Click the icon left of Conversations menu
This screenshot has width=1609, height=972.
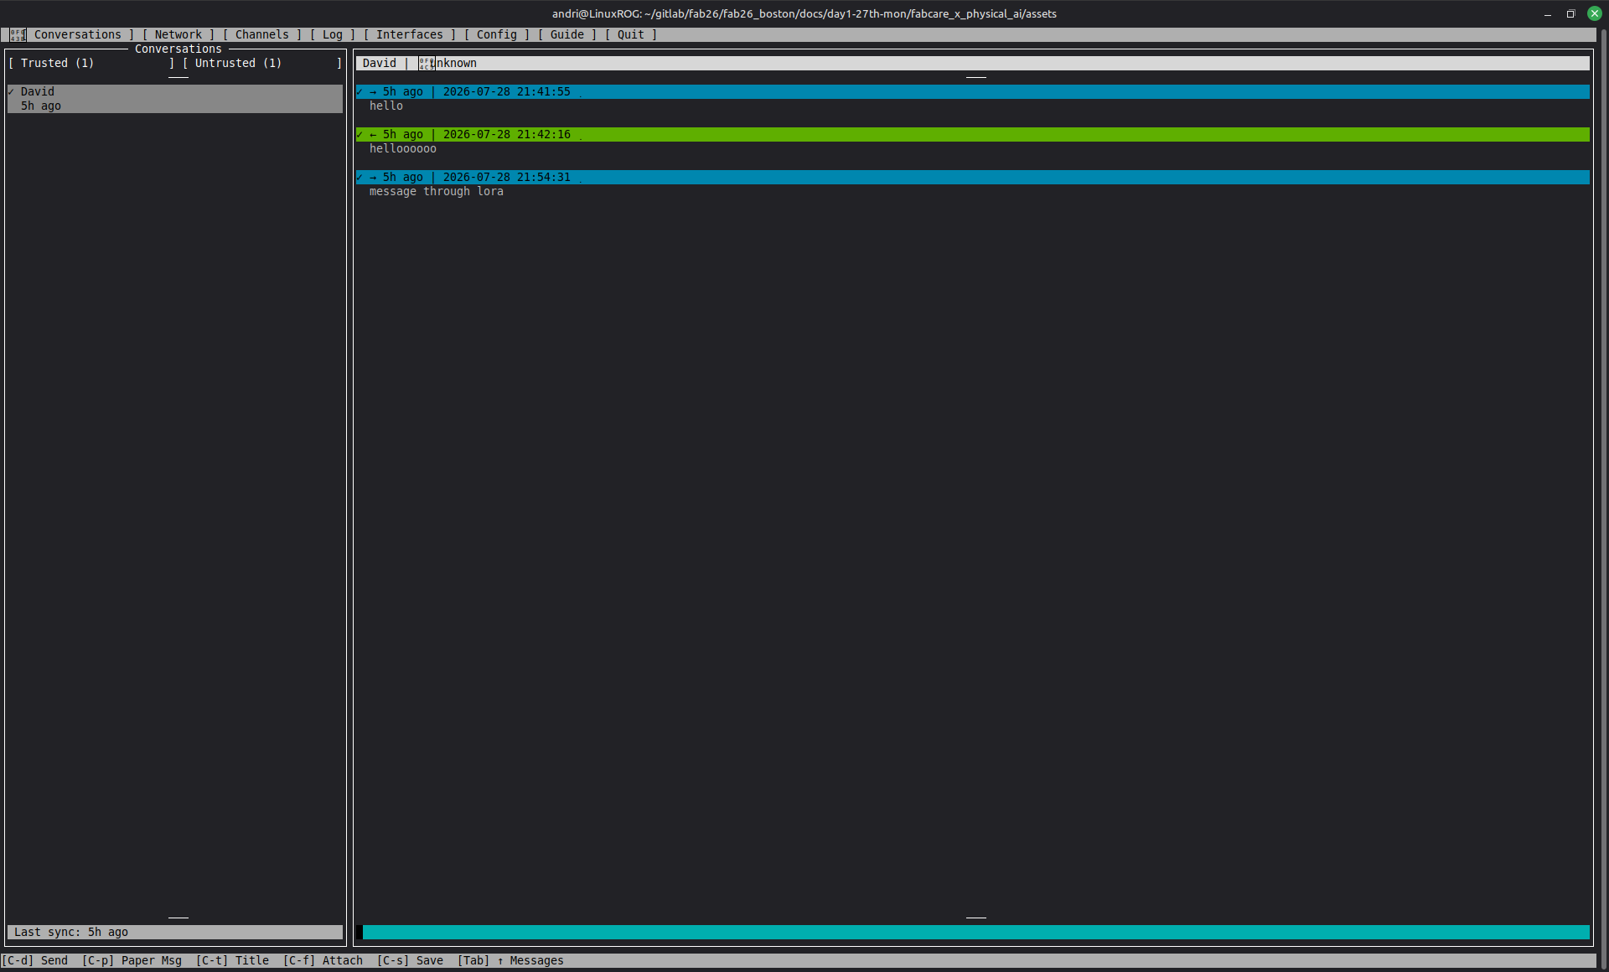(18, 34)
